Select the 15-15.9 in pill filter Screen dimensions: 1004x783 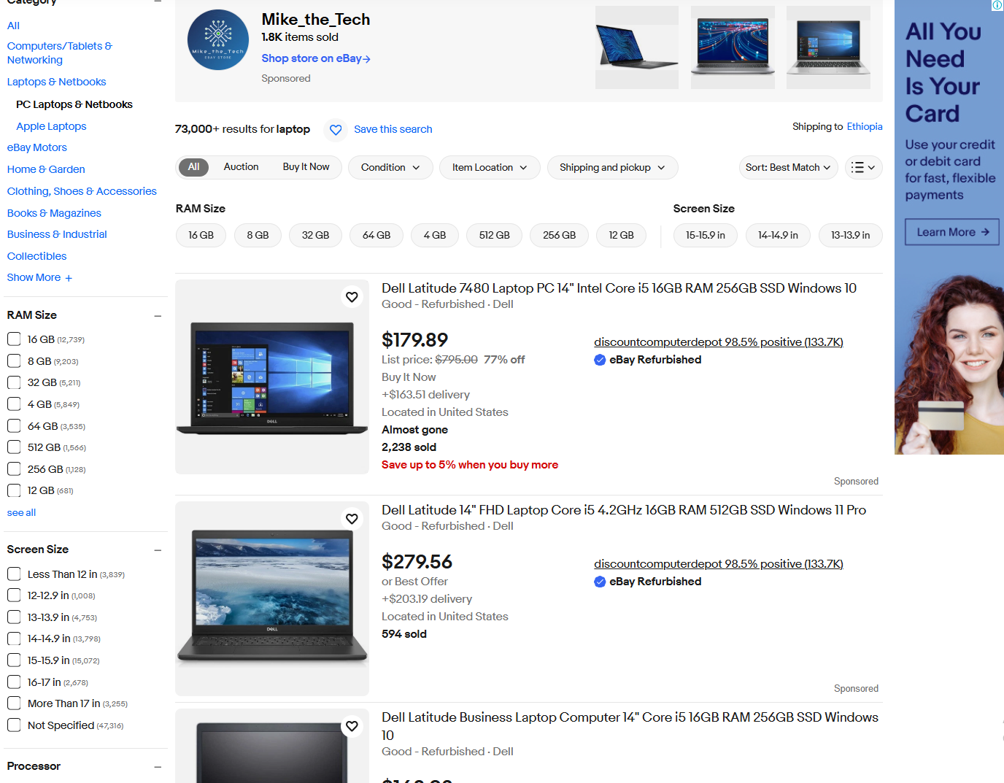[705, 235]
